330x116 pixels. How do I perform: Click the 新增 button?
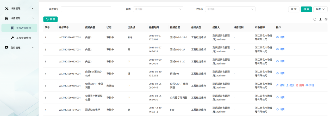coord(51,19)
